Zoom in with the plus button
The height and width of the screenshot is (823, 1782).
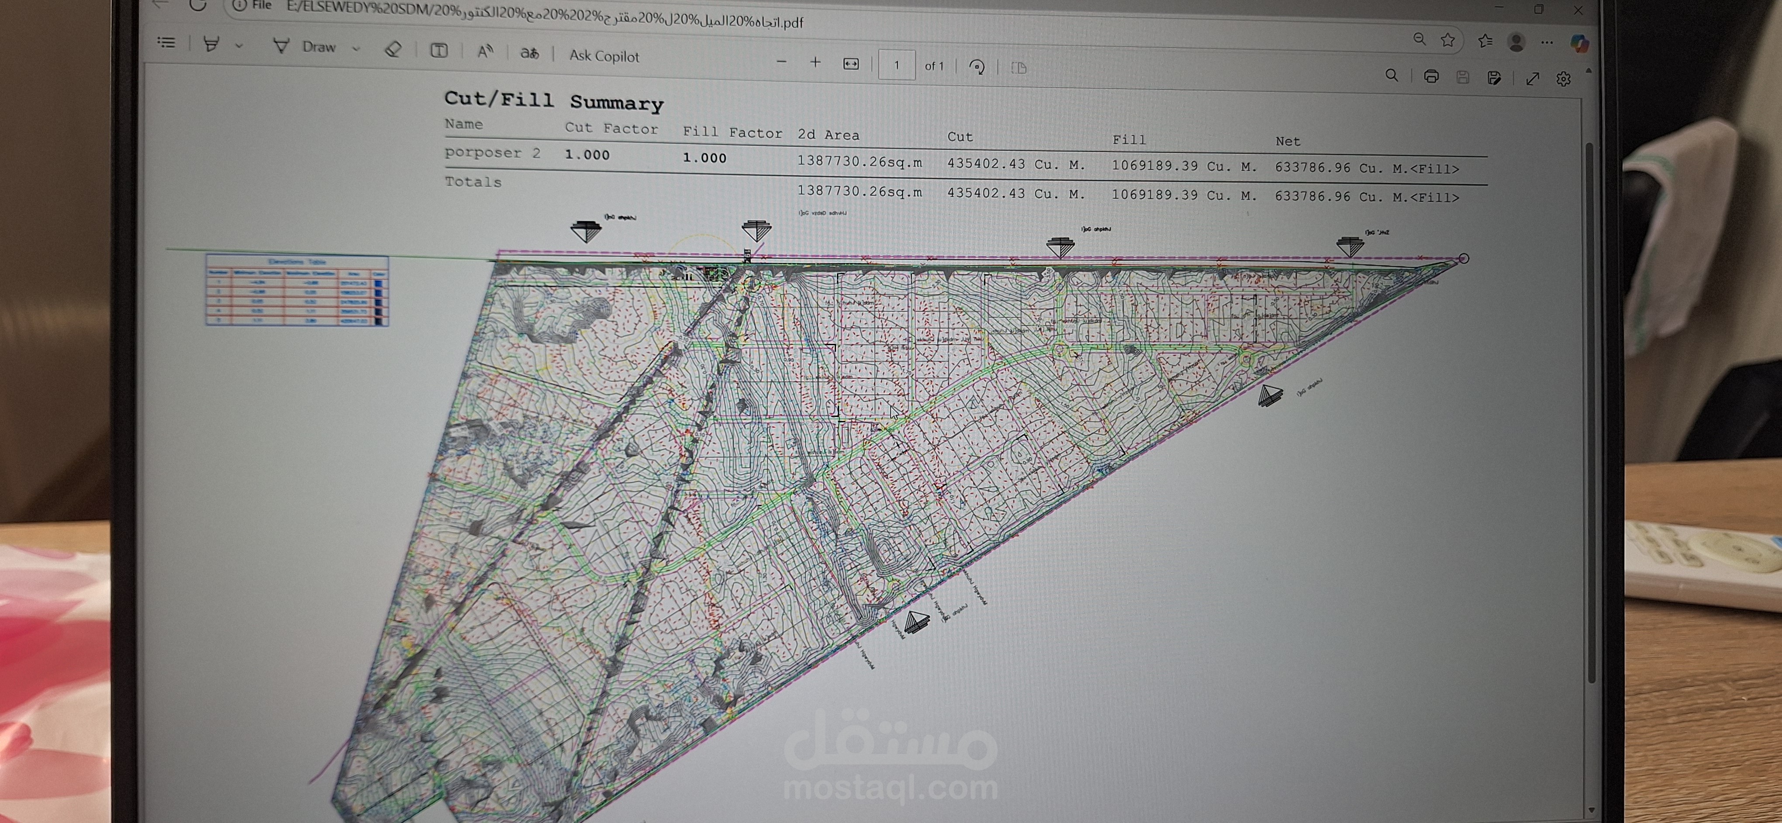tap(815, 62)
